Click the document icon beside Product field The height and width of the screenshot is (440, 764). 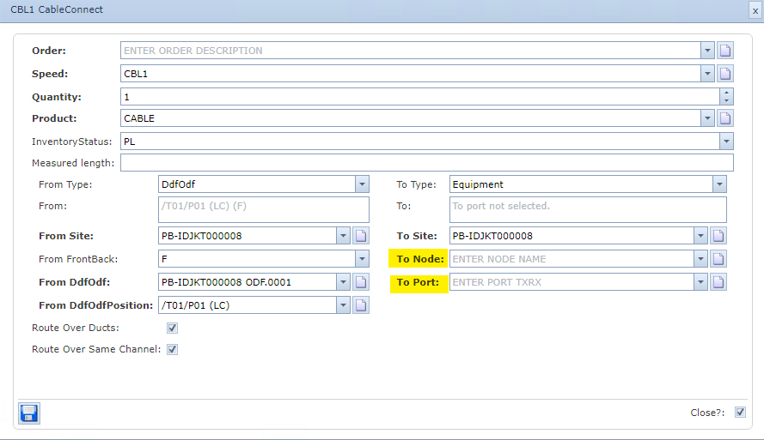click(x=725, y=118)
